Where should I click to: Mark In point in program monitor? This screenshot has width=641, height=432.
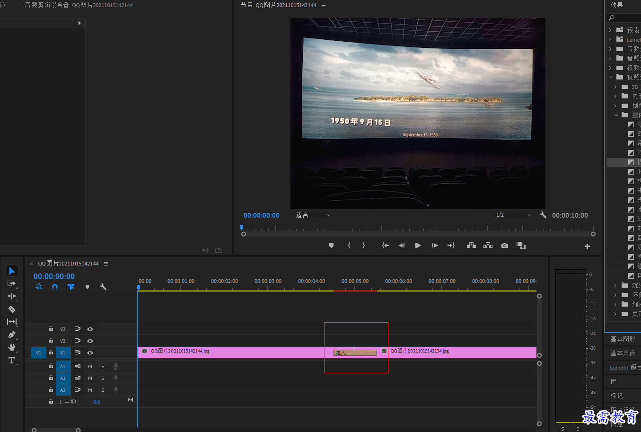click(349, 246)
